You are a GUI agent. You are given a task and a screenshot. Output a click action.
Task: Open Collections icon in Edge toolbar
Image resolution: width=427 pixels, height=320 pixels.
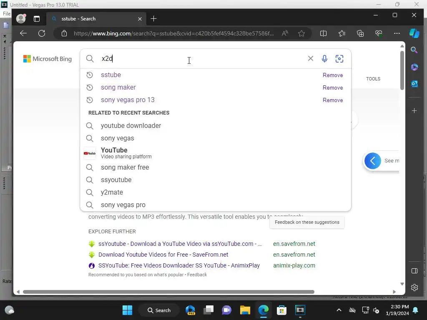360,33
